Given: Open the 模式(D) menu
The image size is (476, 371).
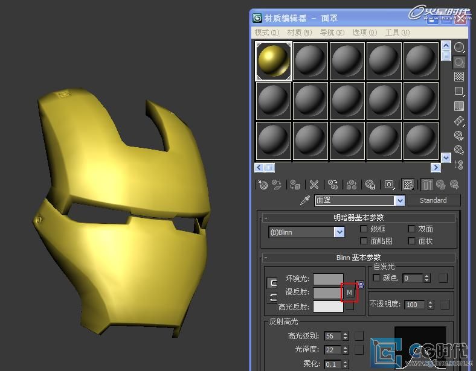Looking at the screenshot, I should point(267,33).
